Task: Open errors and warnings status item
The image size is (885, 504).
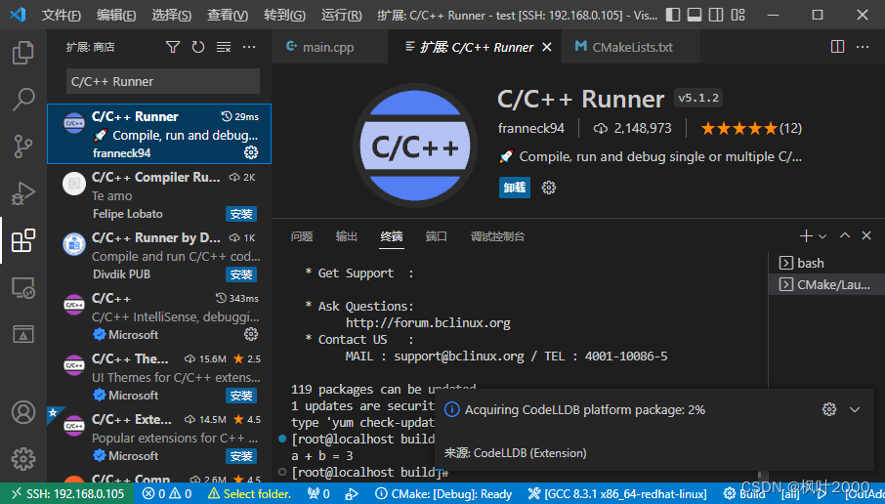Action: coord(167,494)
